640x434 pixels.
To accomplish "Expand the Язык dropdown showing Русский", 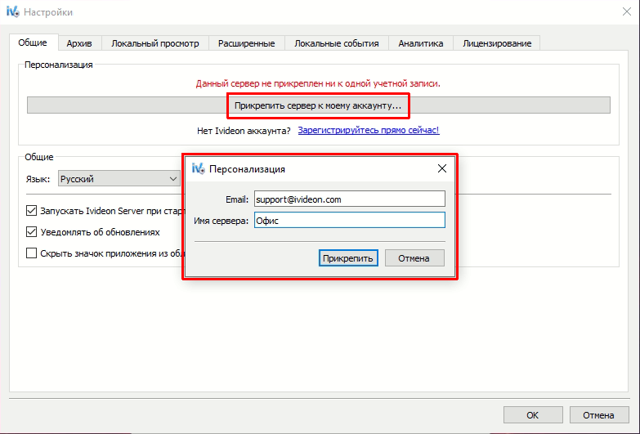I will point(119,179).
